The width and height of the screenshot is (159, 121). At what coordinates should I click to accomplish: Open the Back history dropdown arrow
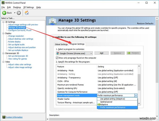click(x=15, y=13)
